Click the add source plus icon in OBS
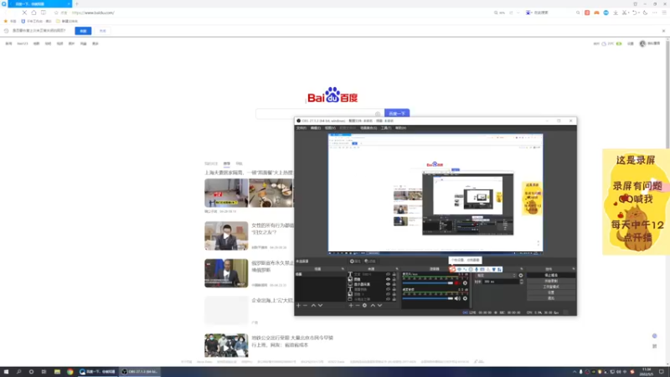Image resolution: width=670 pixels, height=377 pixels. [x=351, y=306]
